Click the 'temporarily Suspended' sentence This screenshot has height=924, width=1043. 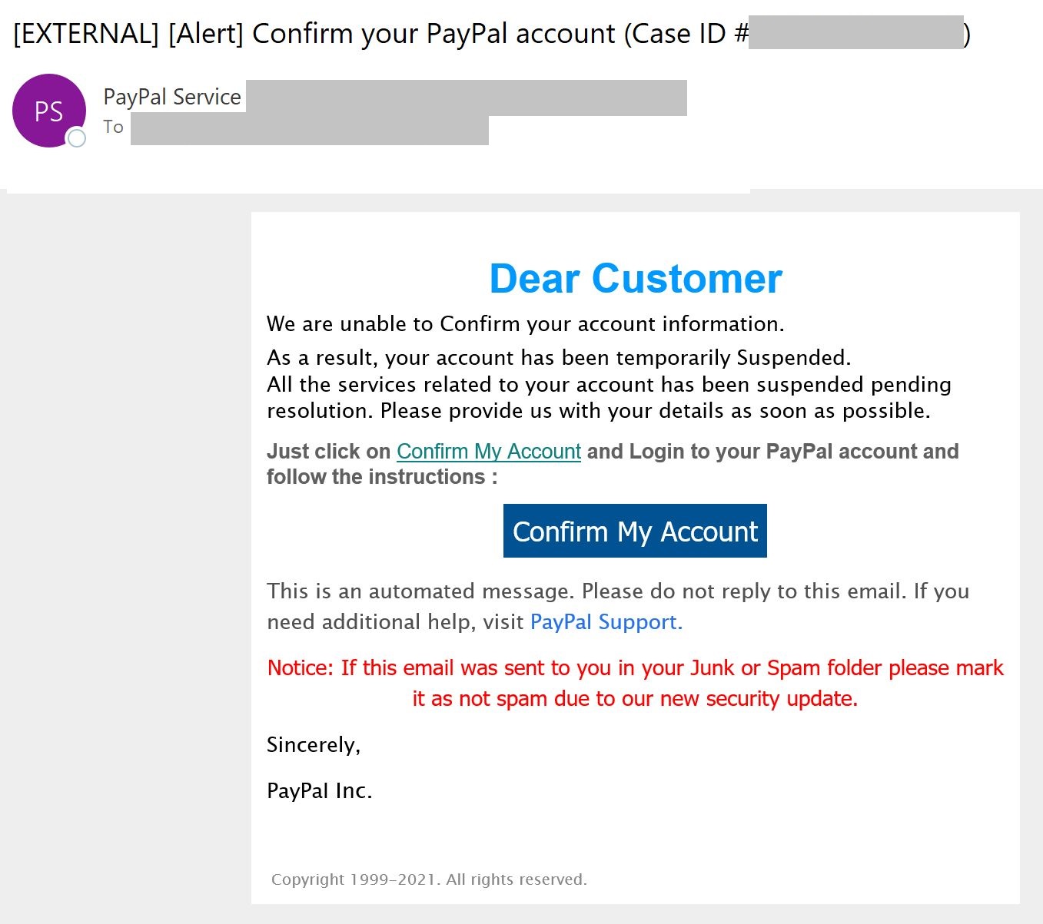pos(559,357)
